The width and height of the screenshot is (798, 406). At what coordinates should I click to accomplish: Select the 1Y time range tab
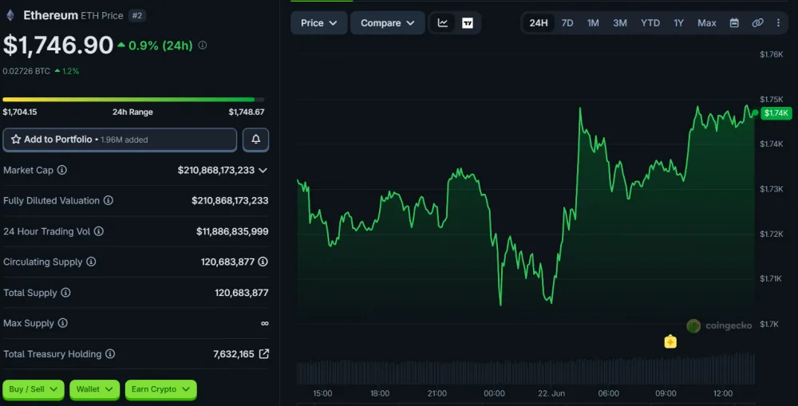click(x=678, y=23)
